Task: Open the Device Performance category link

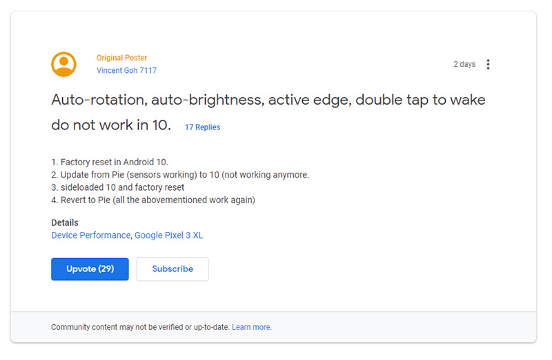Action: pyautogui.click(x=91, y=235)
